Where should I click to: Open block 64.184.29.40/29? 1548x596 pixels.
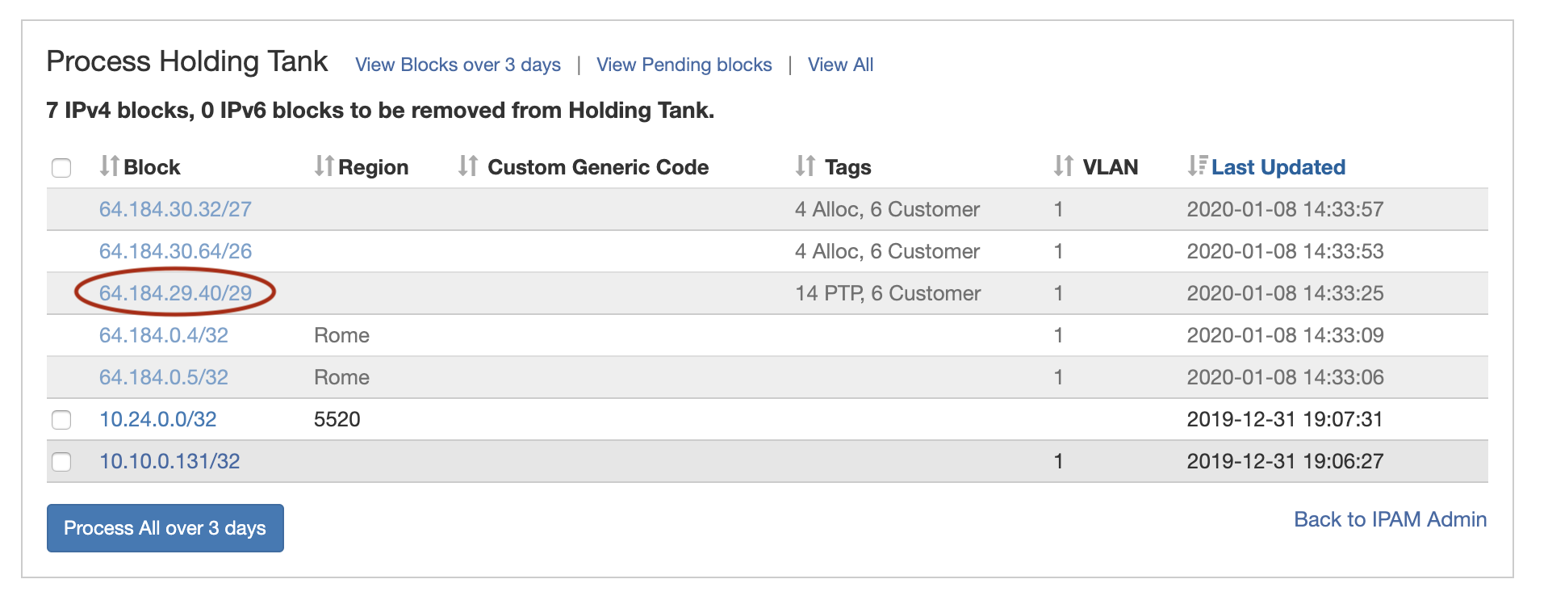coord(175,293)
